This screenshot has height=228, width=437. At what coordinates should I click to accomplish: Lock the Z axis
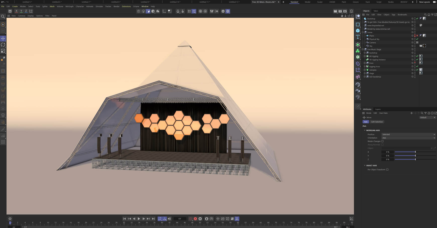click(x=26, y=11)
